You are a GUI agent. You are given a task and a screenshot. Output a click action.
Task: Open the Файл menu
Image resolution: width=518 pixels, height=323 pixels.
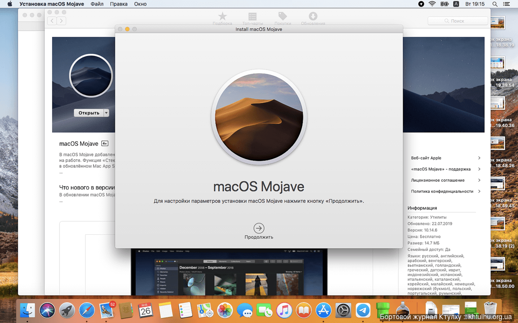[97, 4]
